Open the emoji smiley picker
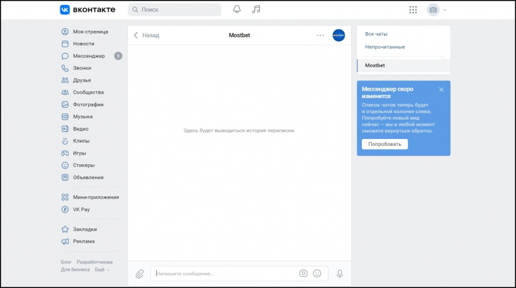The width and height of the screenshot is (516, 288). 317,274
